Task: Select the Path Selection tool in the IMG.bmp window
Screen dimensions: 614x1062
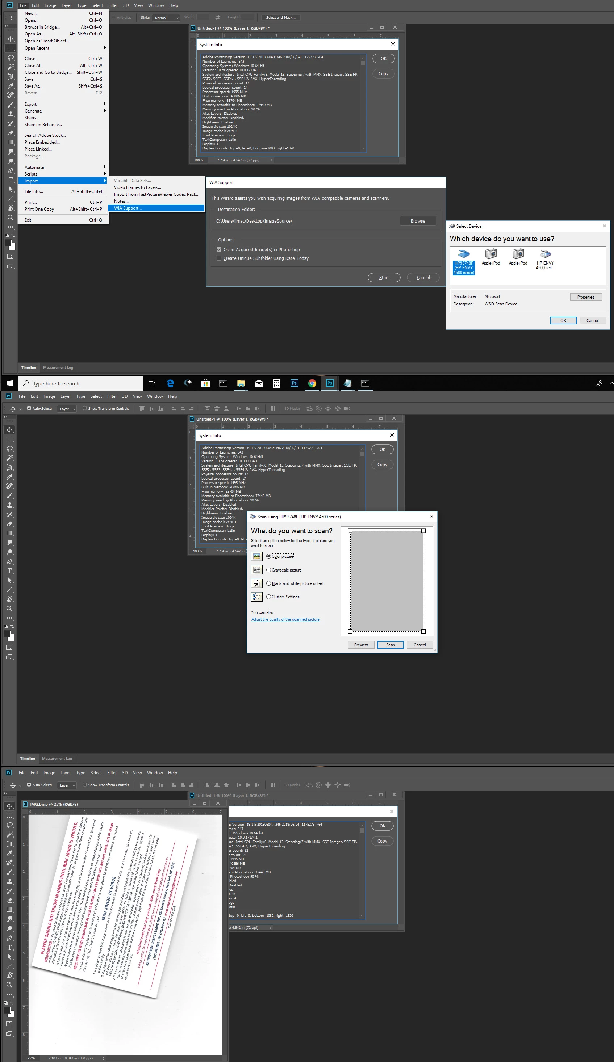Action: point(10,957)
